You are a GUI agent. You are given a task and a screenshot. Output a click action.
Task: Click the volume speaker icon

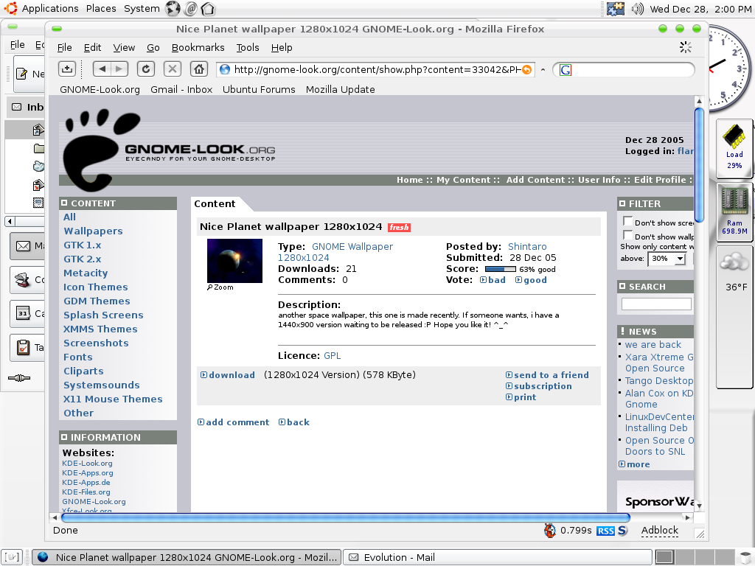coord(637,9)
